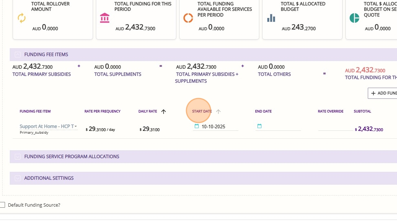The width and height of the screenshot is (397, 221).
Task: Sort by Start Date arrow
Action: (x=218, y=112)
